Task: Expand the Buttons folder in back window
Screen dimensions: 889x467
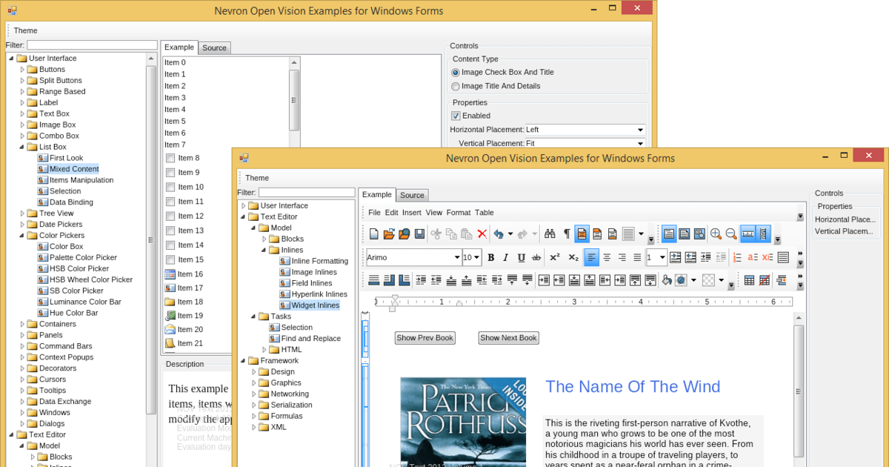Action: click(22, 70)
